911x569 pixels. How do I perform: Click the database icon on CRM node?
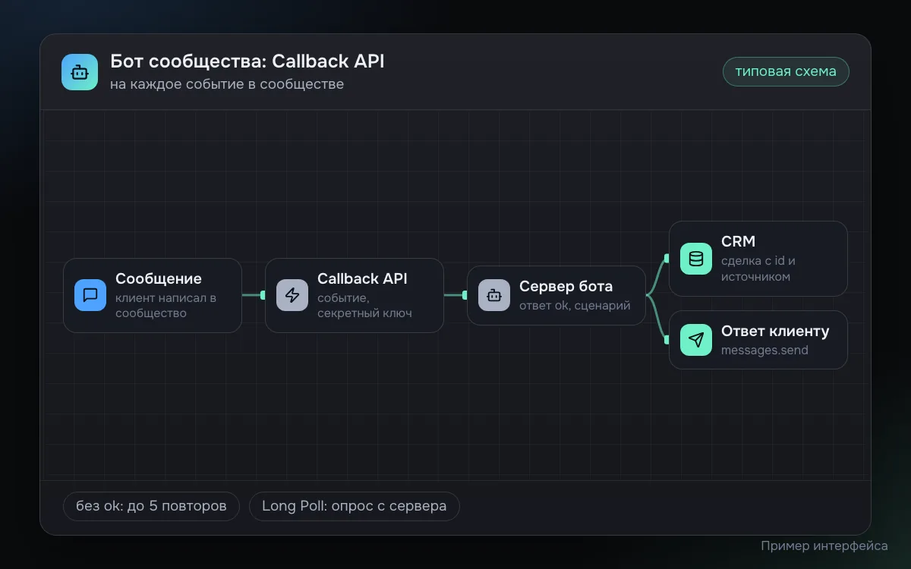[x=696, y=259]
